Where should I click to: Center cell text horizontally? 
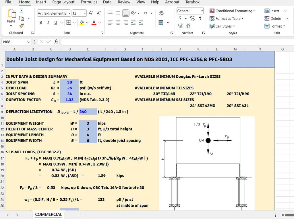[118, 23]
